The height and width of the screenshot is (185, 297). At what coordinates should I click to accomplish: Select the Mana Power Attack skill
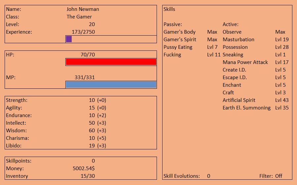click(245, 62)
